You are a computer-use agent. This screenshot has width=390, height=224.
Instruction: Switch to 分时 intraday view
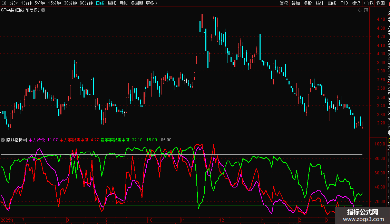(14, 3)
